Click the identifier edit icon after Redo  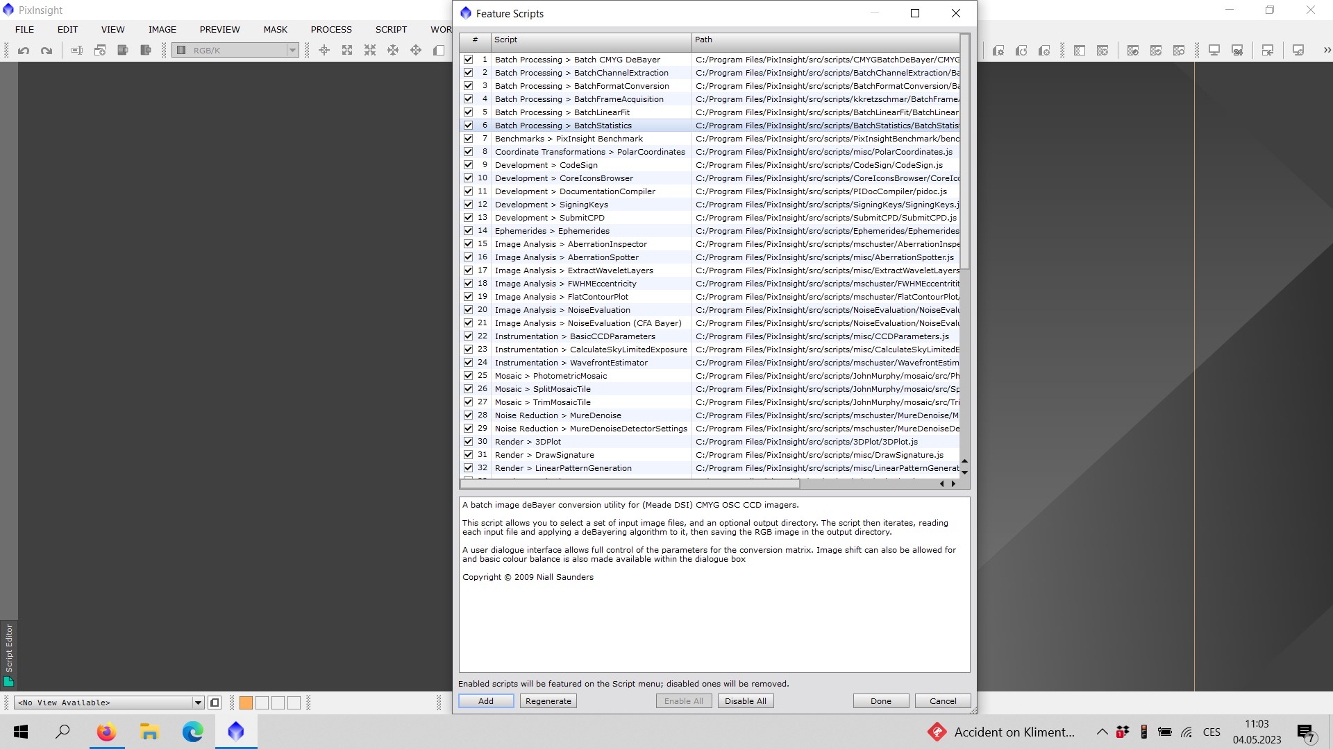point(77,50)
